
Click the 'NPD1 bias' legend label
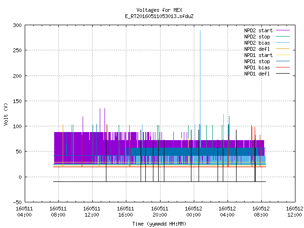(257, 67)
